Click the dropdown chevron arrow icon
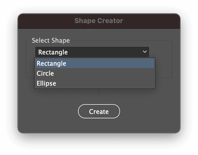Screen dimensions: 198x155 pyautogui.click(x=145, y=52)
